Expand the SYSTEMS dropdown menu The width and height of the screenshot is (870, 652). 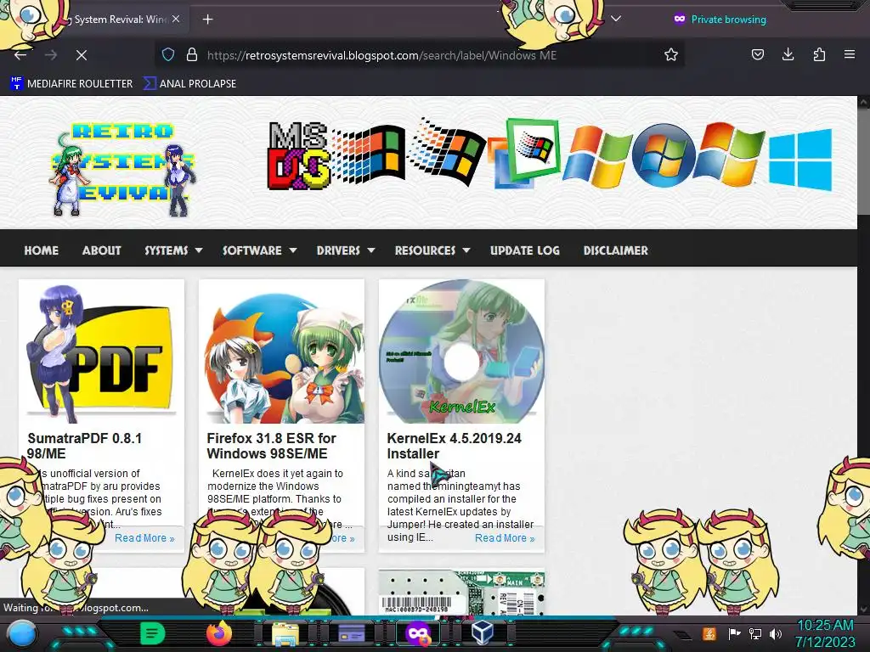pos(173,250)
